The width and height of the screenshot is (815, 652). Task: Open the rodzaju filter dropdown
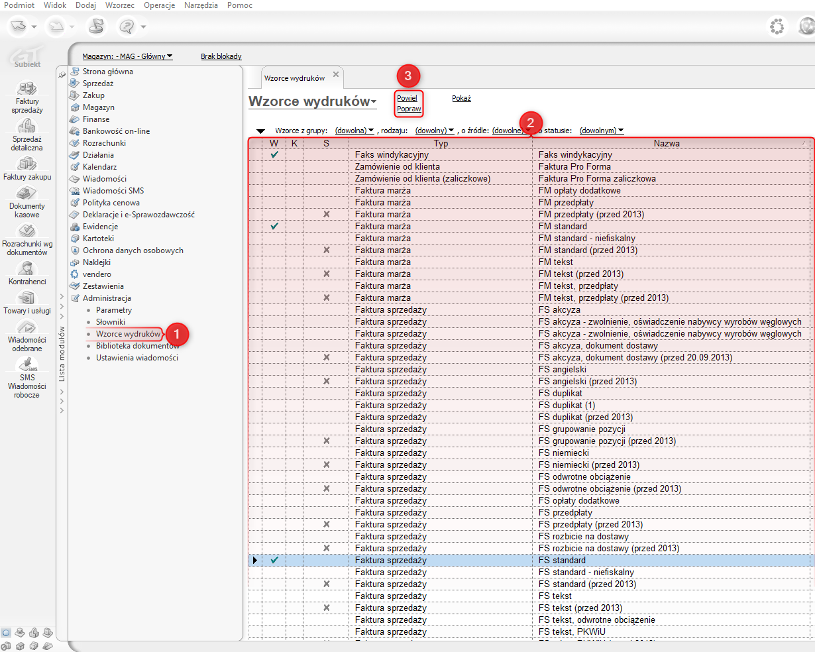pos(435,131)
